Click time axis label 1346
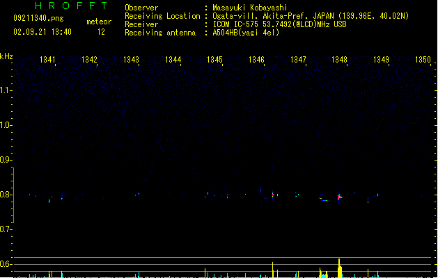This screenshot has width=438, height=278. (x=256, y=60)
